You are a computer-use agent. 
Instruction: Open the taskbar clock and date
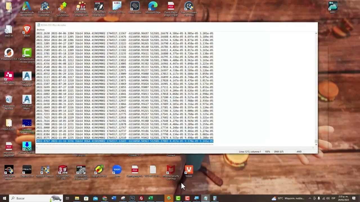(x=343, y=198)
